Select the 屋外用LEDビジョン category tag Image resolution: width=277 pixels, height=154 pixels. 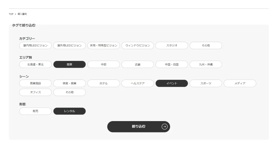pyautogui.click(x=70, y=46)
